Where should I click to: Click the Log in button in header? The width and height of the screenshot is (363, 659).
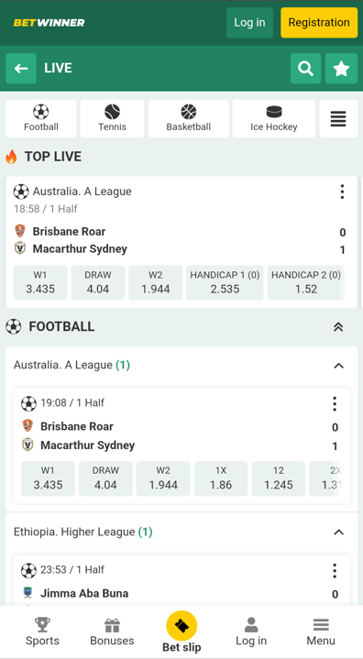click(249, 23)
